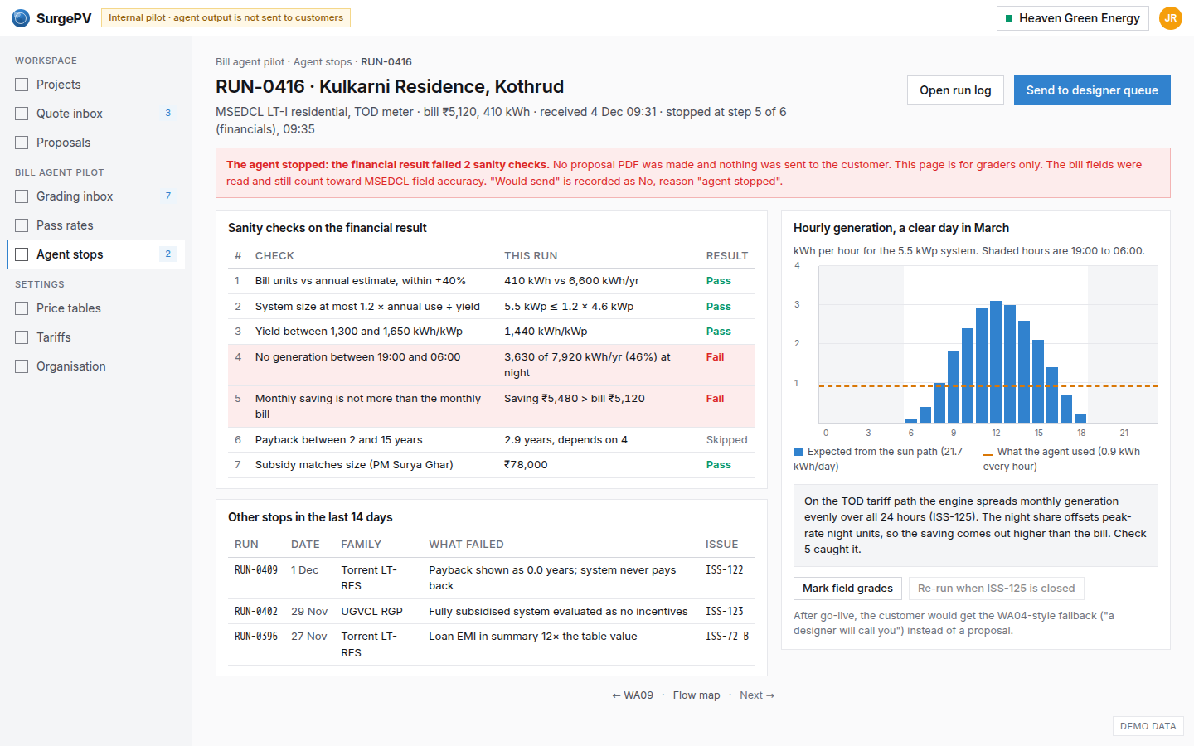This screenshot has width=1194, height=746.
Task: Click Mark field grades button
Action: pyautogui.click(x=847, y=589)
